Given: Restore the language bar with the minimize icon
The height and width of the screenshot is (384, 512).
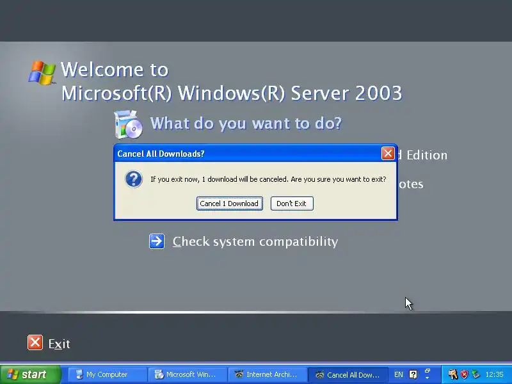Looking at the screenshot, I should tap(427, 371).
